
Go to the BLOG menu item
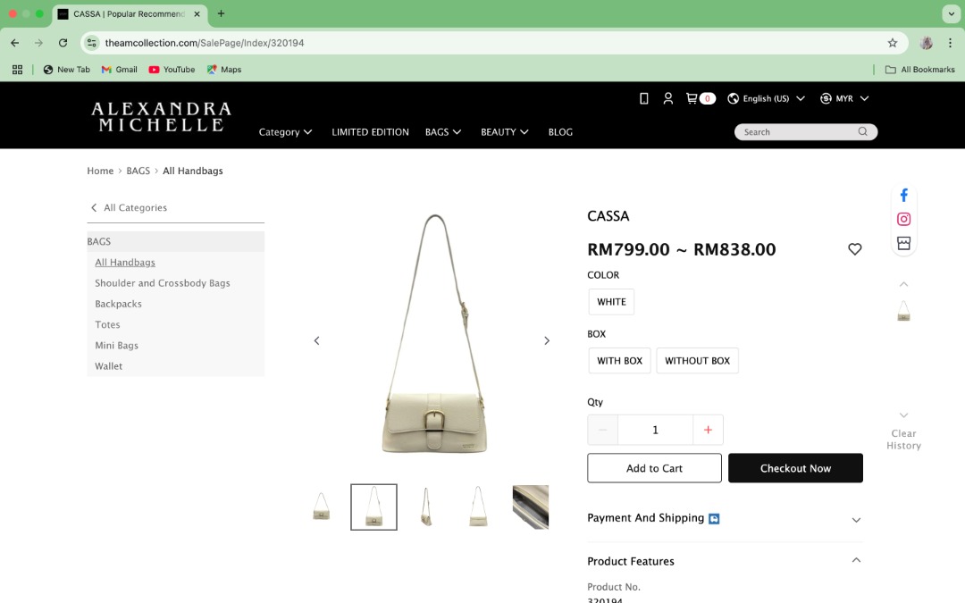point(560,131)
